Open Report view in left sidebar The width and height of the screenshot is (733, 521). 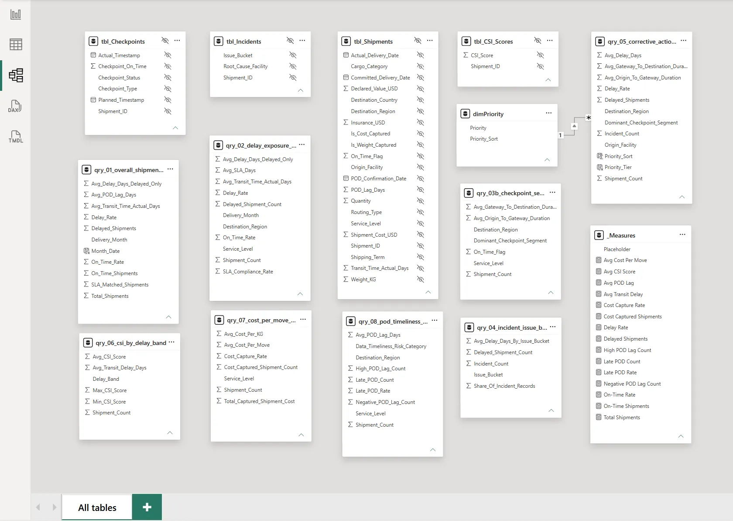click(x=16, y=14)
